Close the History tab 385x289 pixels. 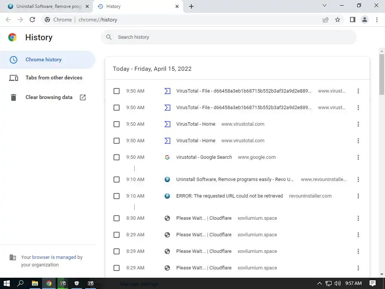coord(177,6)
